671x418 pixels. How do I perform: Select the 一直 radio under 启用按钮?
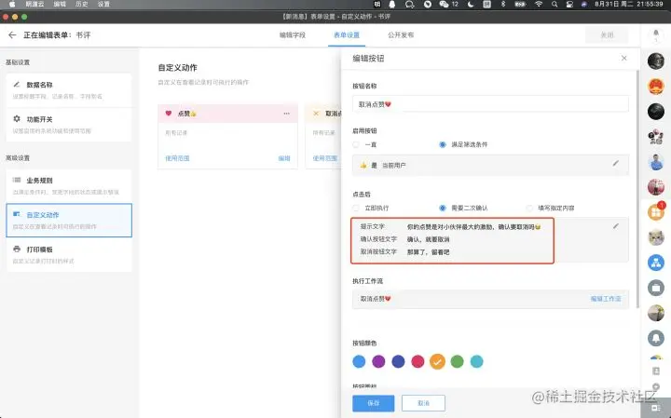356,144
